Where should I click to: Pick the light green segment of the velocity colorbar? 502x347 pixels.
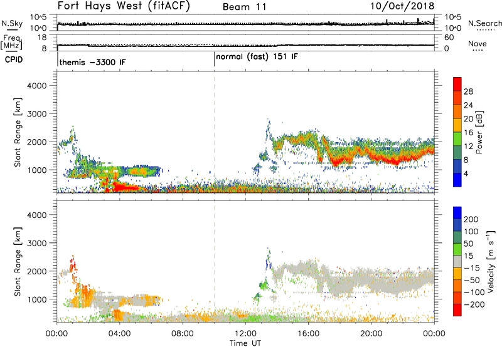(x=457, y=249)
